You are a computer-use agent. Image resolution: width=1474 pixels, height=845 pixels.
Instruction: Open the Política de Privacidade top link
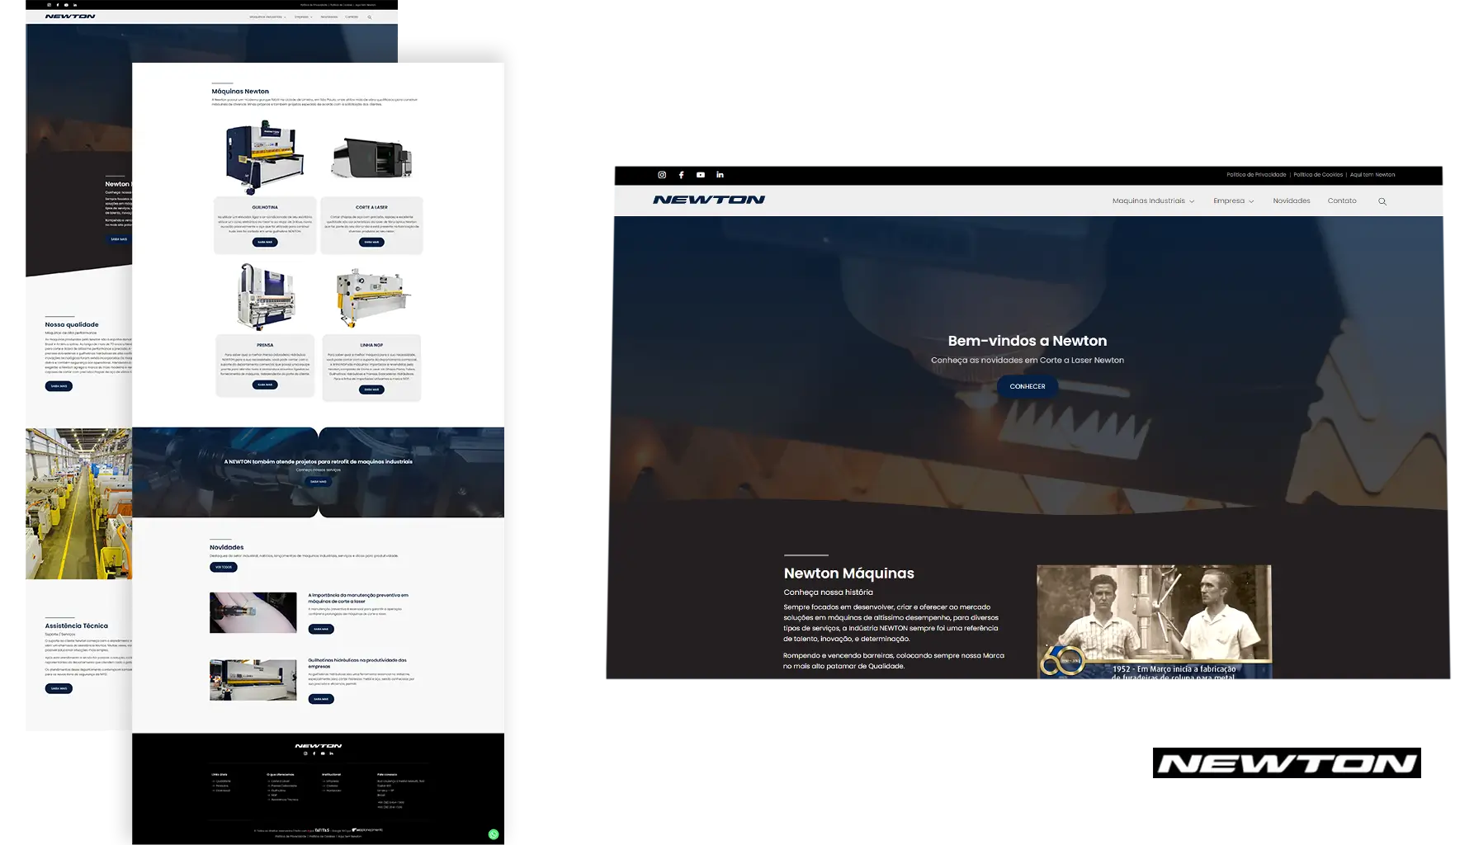click(x=1256, y=175)
